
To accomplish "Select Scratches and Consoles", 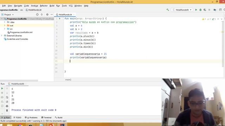I will [17, 39].
